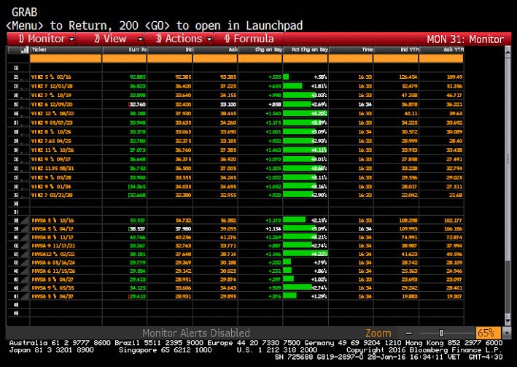Click the +4.20% percent change bar
This screenshot has width=517, height=367.
(x=306, y=114)
